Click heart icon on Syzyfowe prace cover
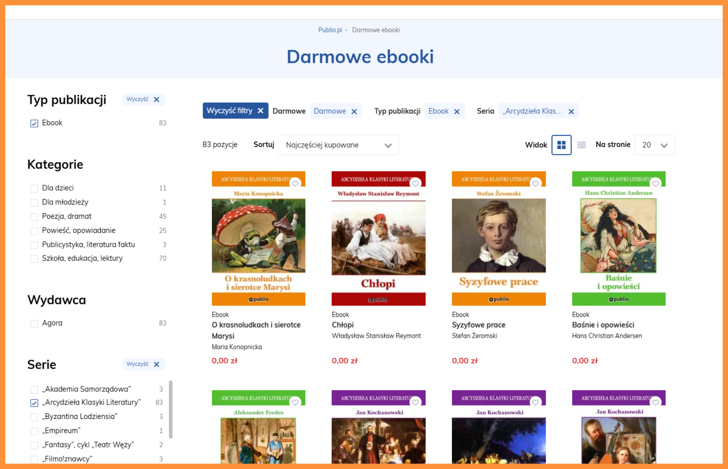 (x=535, y=183)
